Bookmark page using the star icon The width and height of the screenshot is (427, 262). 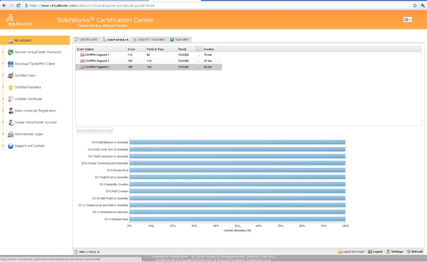point(415,5)
